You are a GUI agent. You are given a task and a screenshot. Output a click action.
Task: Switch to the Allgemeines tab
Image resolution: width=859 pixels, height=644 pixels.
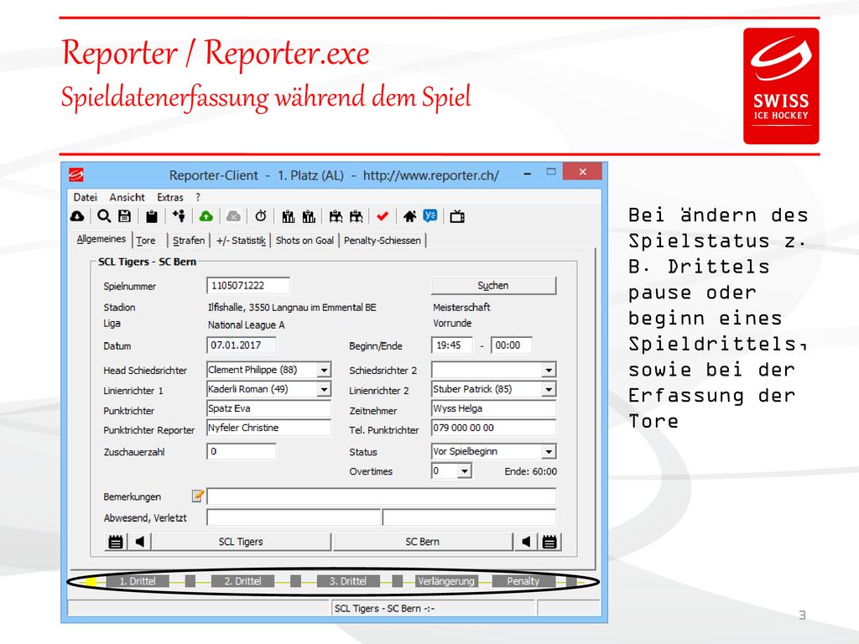(102, 239)
